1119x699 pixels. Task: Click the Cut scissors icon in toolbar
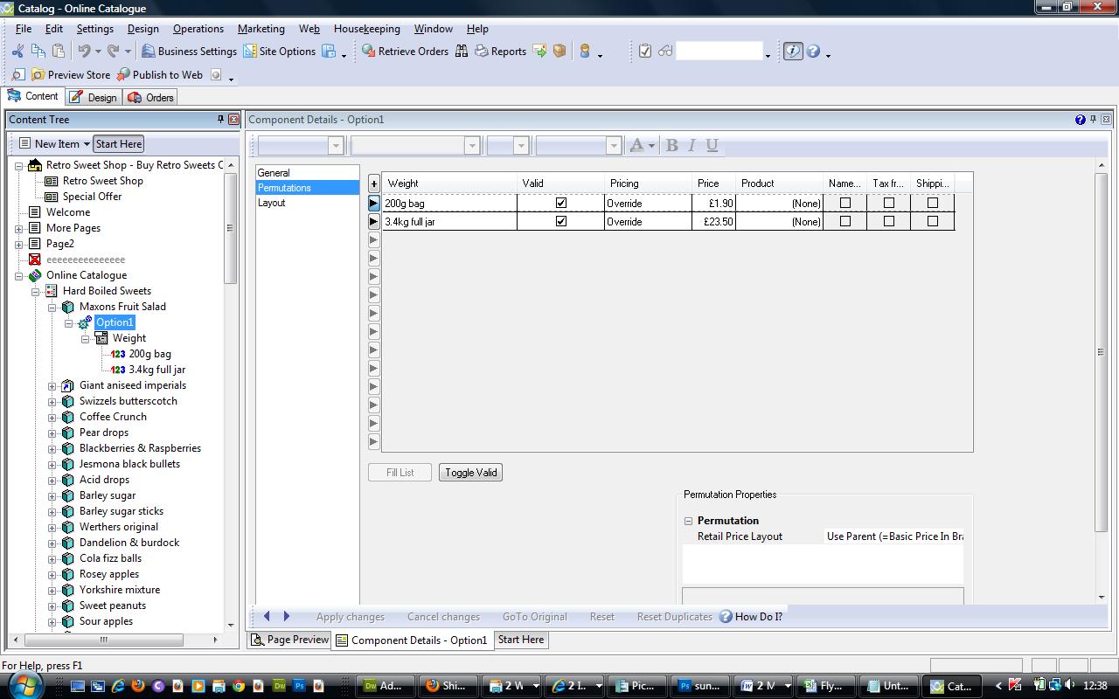(x=17, y=52)
